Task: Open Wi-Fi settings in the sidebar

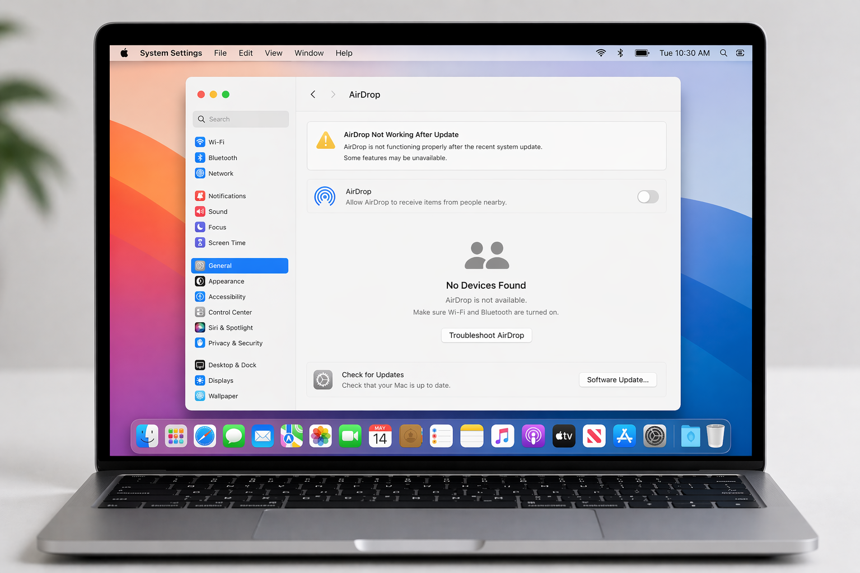Action: point(240,142)
